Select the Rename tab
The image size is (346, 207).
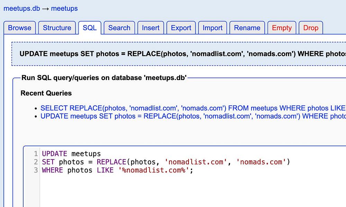click(x=247, y=28)
